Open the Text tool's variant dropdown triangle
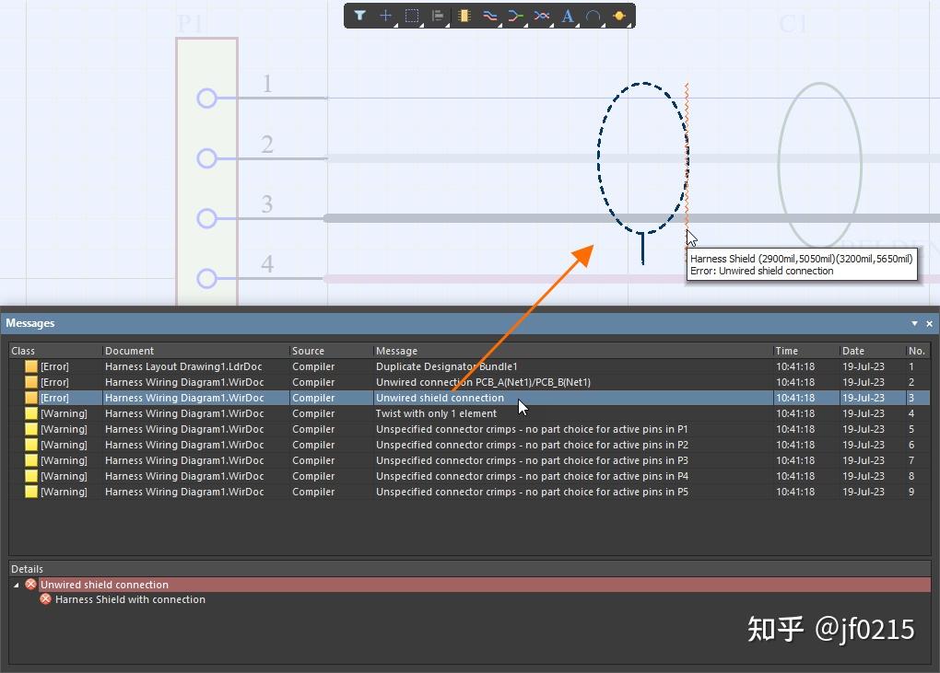Image resolution: width=940 pixels, height=673 pixels. [x=576, y=26]
